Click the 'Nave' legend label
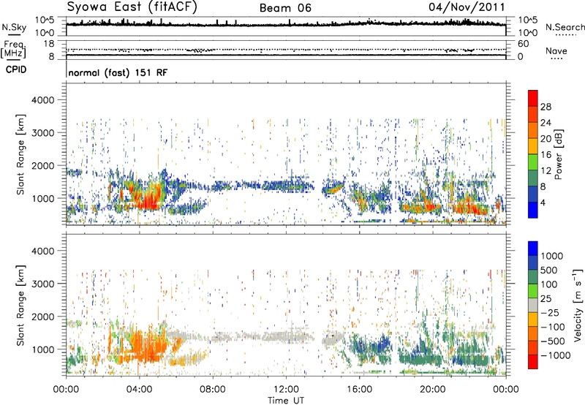The width and height of the screenshot is (585, 405). click(556, 50)
